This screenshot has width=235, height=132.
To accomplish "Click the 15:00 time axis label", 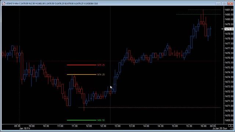I will pos(175,126).
